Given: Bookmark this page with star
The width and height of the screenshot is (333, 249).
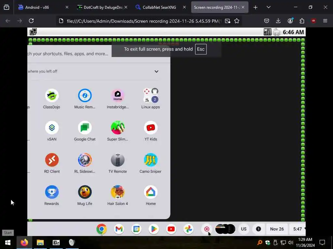Looking at the screenshot, I should coord(237,21).
